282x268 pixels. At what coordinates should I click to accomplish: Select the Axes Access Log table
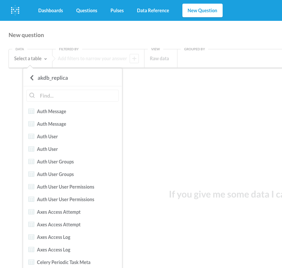(54, 237)
